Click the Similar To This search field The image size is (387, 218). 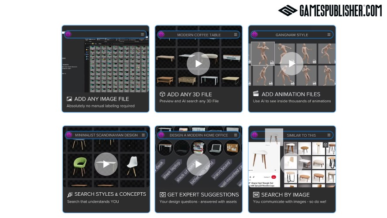tap(292, 135)
